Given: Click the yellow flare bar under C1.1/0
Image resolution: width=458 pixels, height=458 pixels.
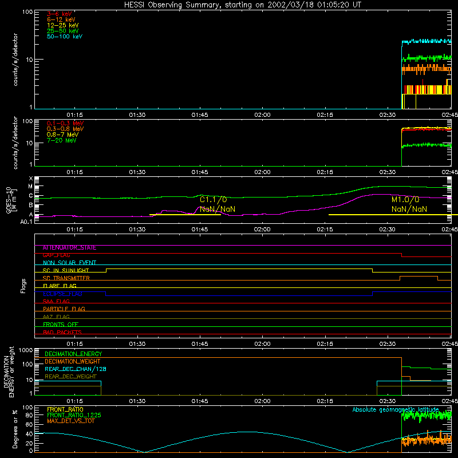Looking at the screenshot, I should [x=185, y=215].
